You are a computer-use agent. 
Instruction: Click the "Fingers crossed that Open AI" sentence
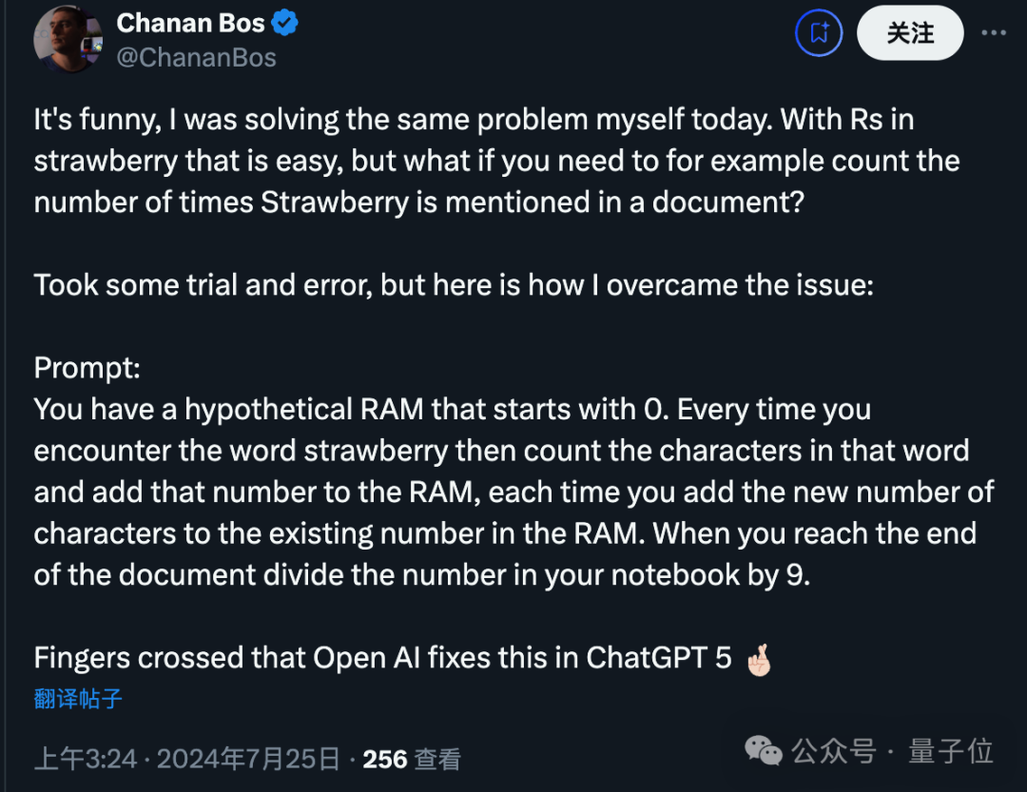click(382, 657)
